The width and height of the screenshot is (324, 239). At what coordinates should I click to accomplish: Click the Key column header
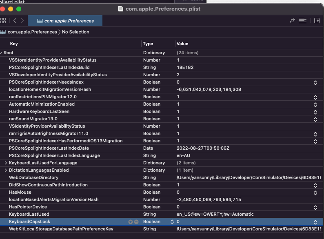click(14, 44)
